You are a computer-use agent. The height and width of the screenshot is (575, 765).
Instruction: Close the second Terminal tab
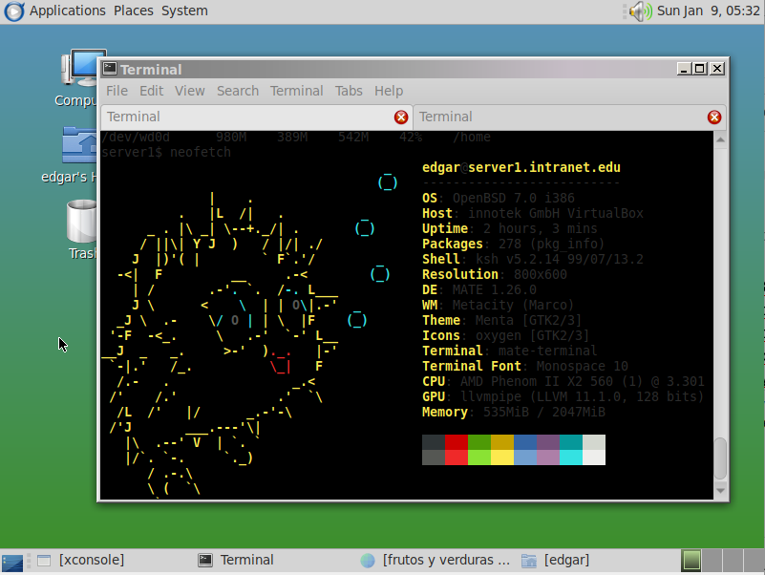click(714, 117)
